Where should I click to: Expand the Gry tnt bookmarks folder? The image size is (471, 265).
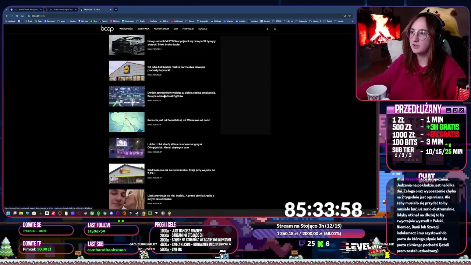[x=288, y=21]
